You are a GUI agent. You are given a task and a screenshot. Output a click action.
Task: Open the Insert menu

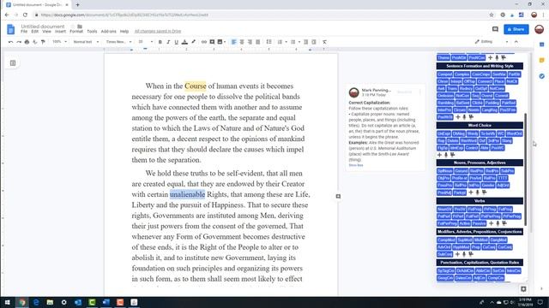60,32
